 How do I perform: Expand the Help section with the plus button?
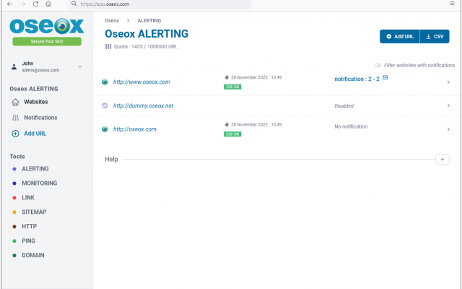click(443, 159)
